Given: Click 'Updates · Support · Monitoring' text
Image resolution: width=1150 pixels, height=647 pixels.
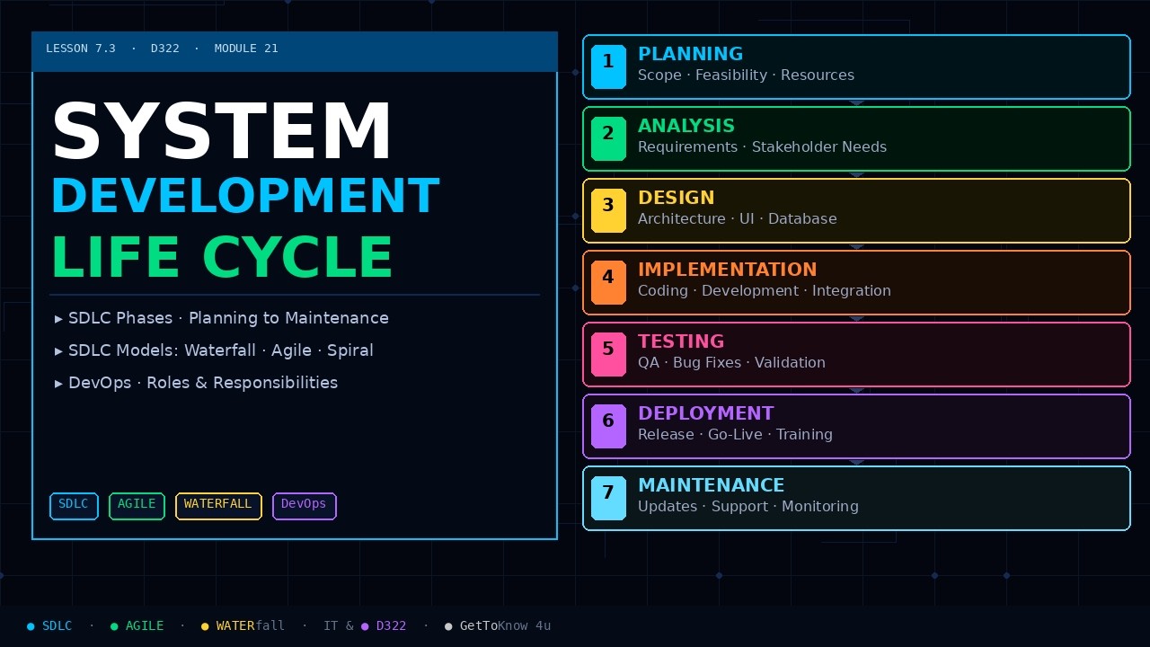Looking at the screenshot, I should coord(748,507).
